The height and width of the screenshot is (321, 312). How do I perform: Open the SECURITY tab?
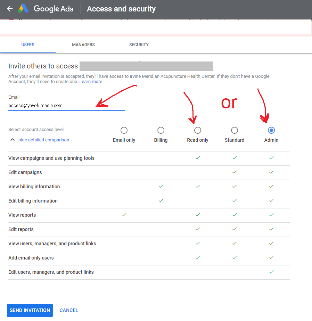point(139,44)
